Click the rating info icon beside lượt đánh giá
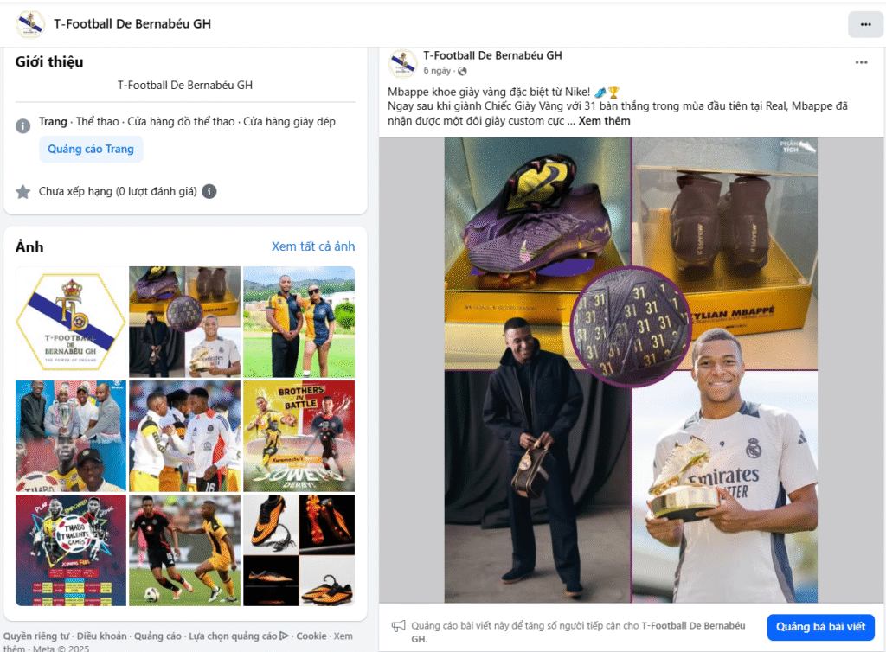 click(209, 191)
